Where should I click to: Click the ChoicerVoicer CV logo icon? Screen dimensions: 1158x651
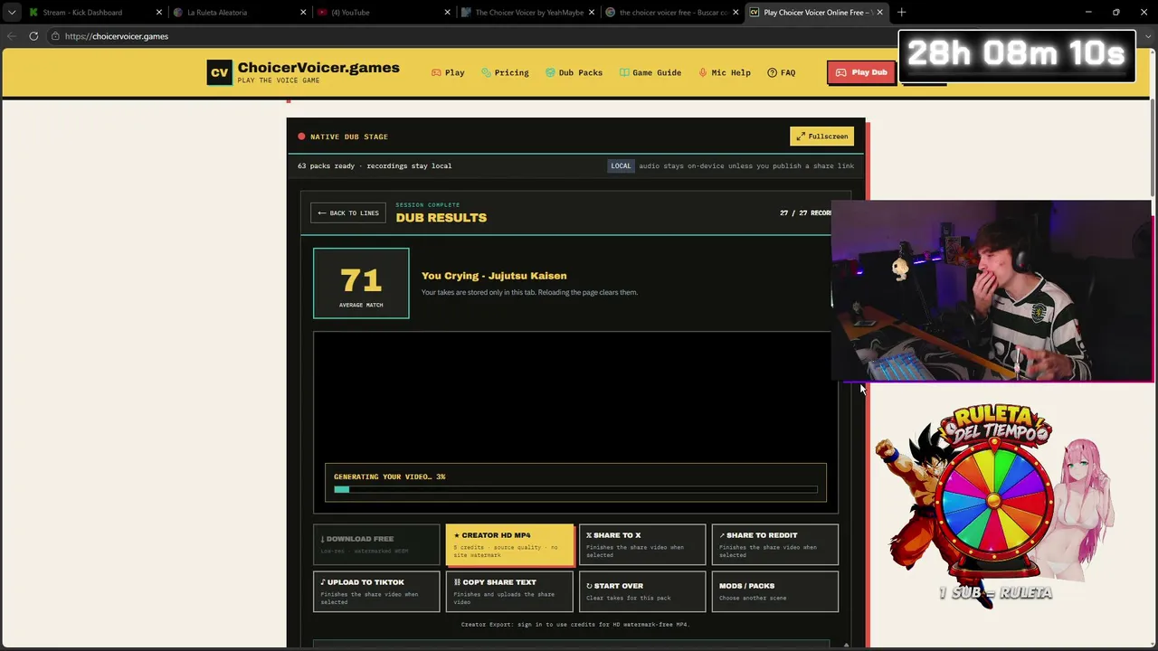click(x=219, y=72)
